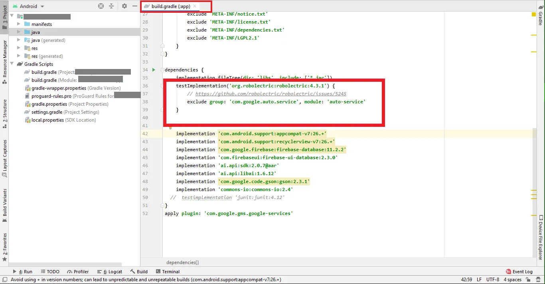Collapse the top-level app module node

[x=12, y=16]
